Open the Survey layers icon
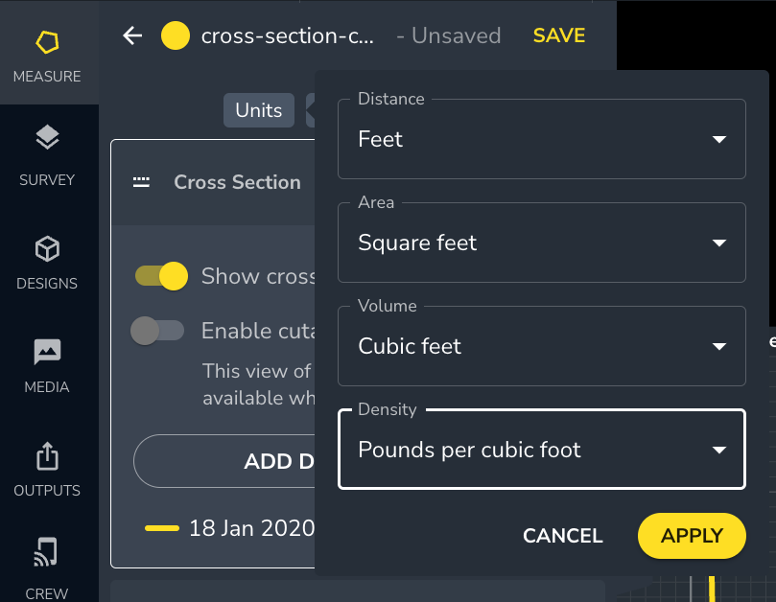 point(47,139)
